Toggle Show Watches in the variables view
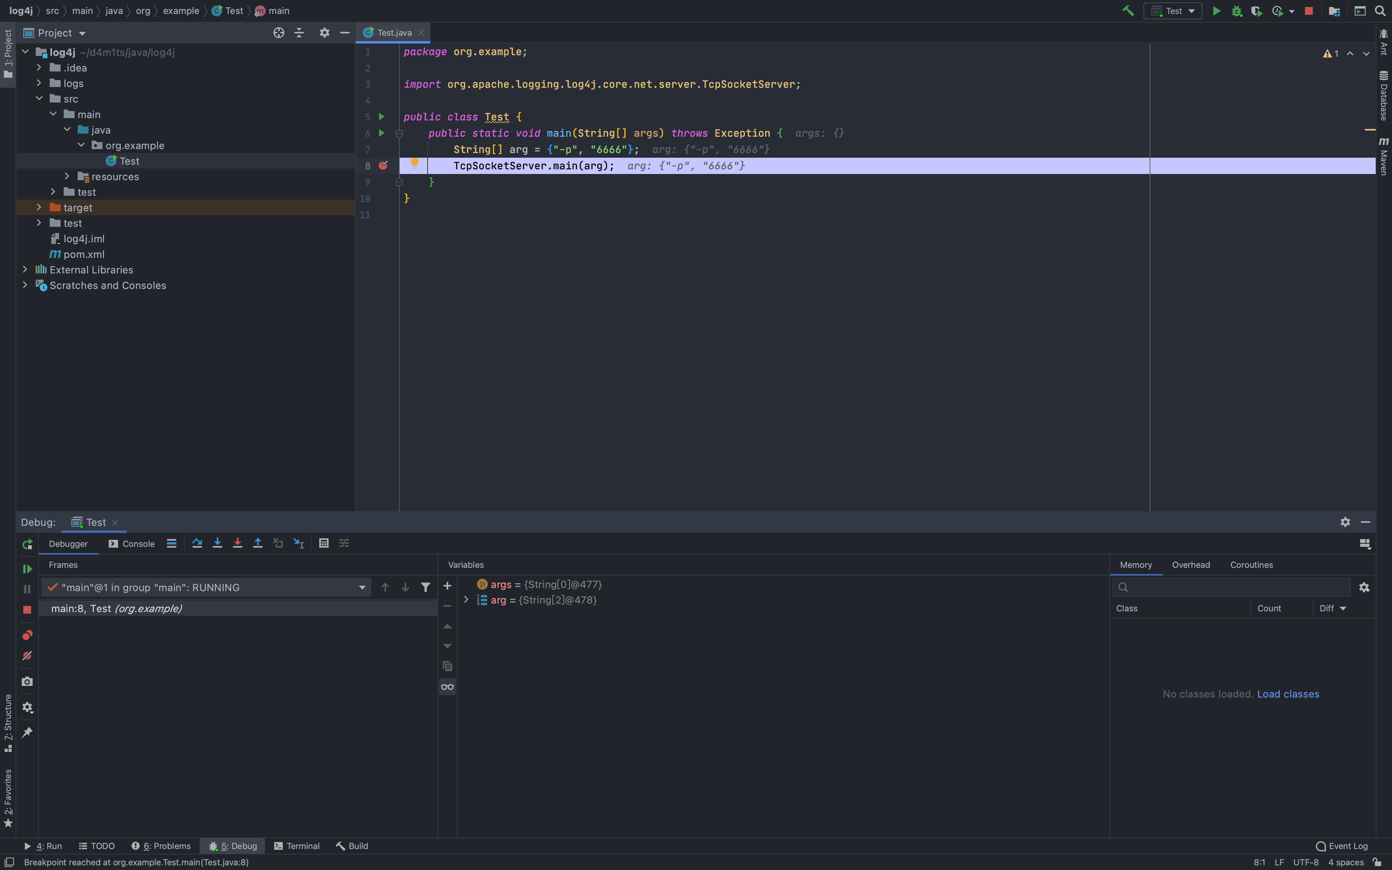This screenshot has width=1392, height=870. click(x=447, y=687)
